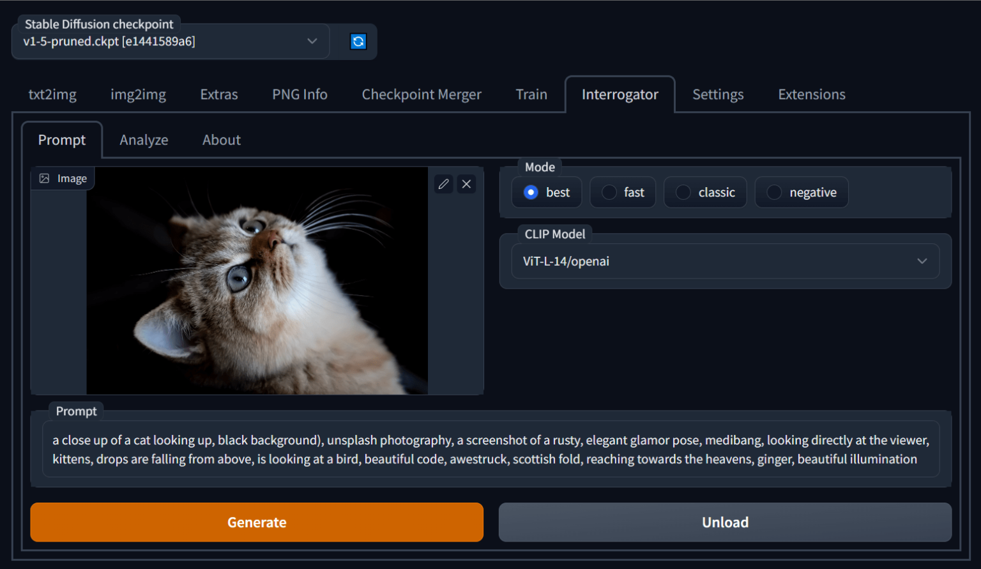Switch Mode to fast
This screenshot has height=569, width=981.
622,192
